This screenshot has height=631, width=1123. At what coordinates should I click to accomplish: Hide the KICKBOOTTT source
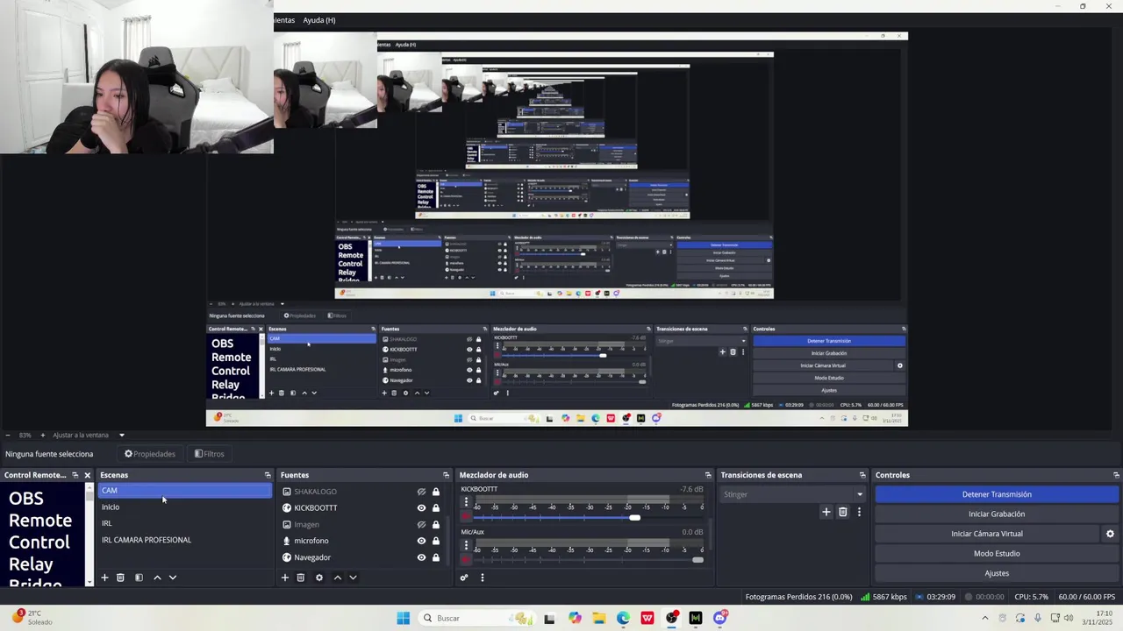[421, 508]
